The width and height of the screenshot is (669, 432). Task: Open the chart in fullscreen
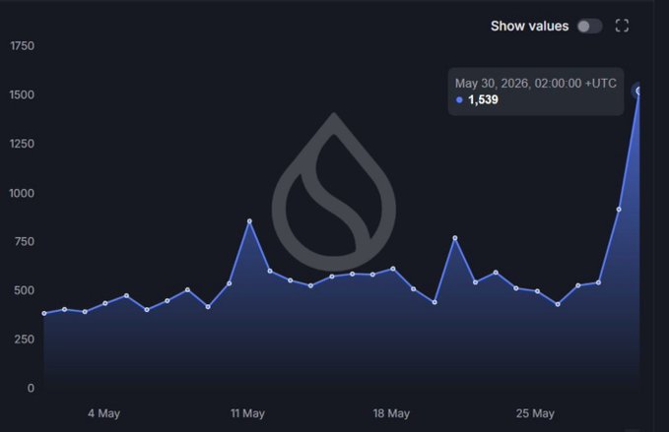[622, 26]
